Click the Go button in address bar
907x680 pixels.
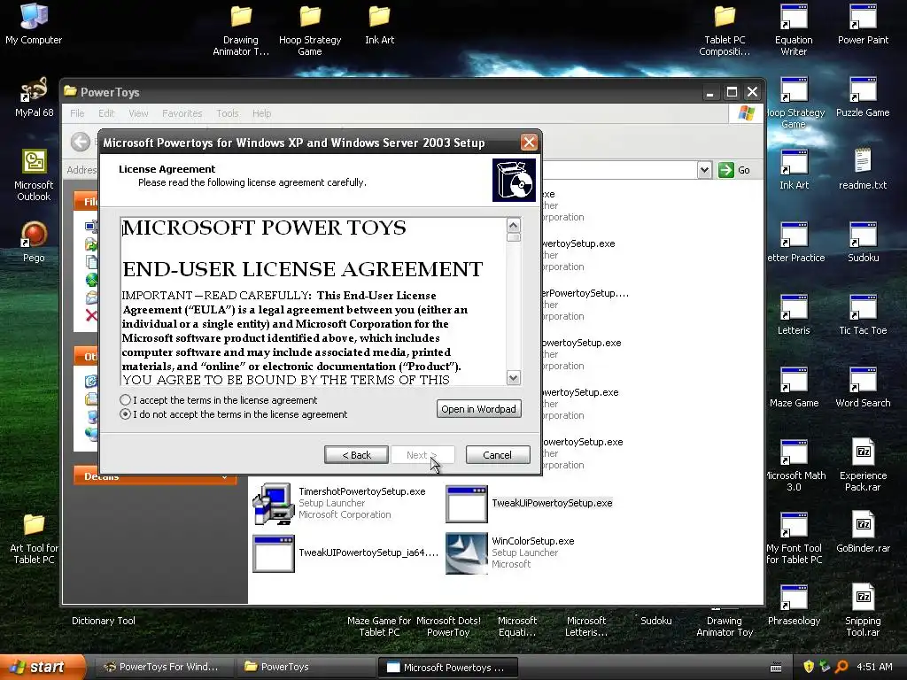[734, 170]
